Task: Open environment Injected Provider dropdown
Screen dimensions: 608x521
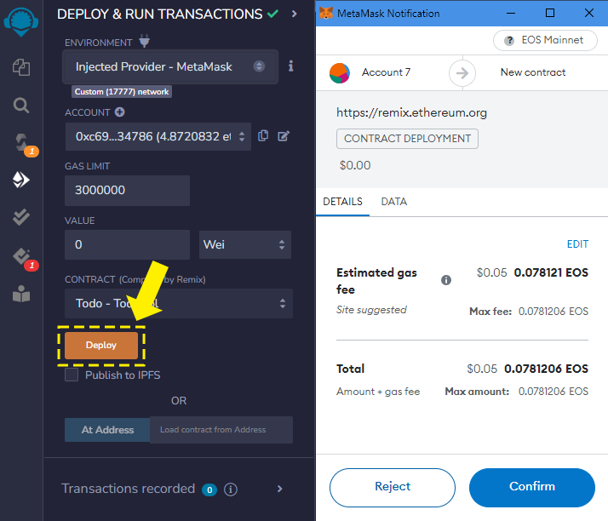Action: pos(170,66)
